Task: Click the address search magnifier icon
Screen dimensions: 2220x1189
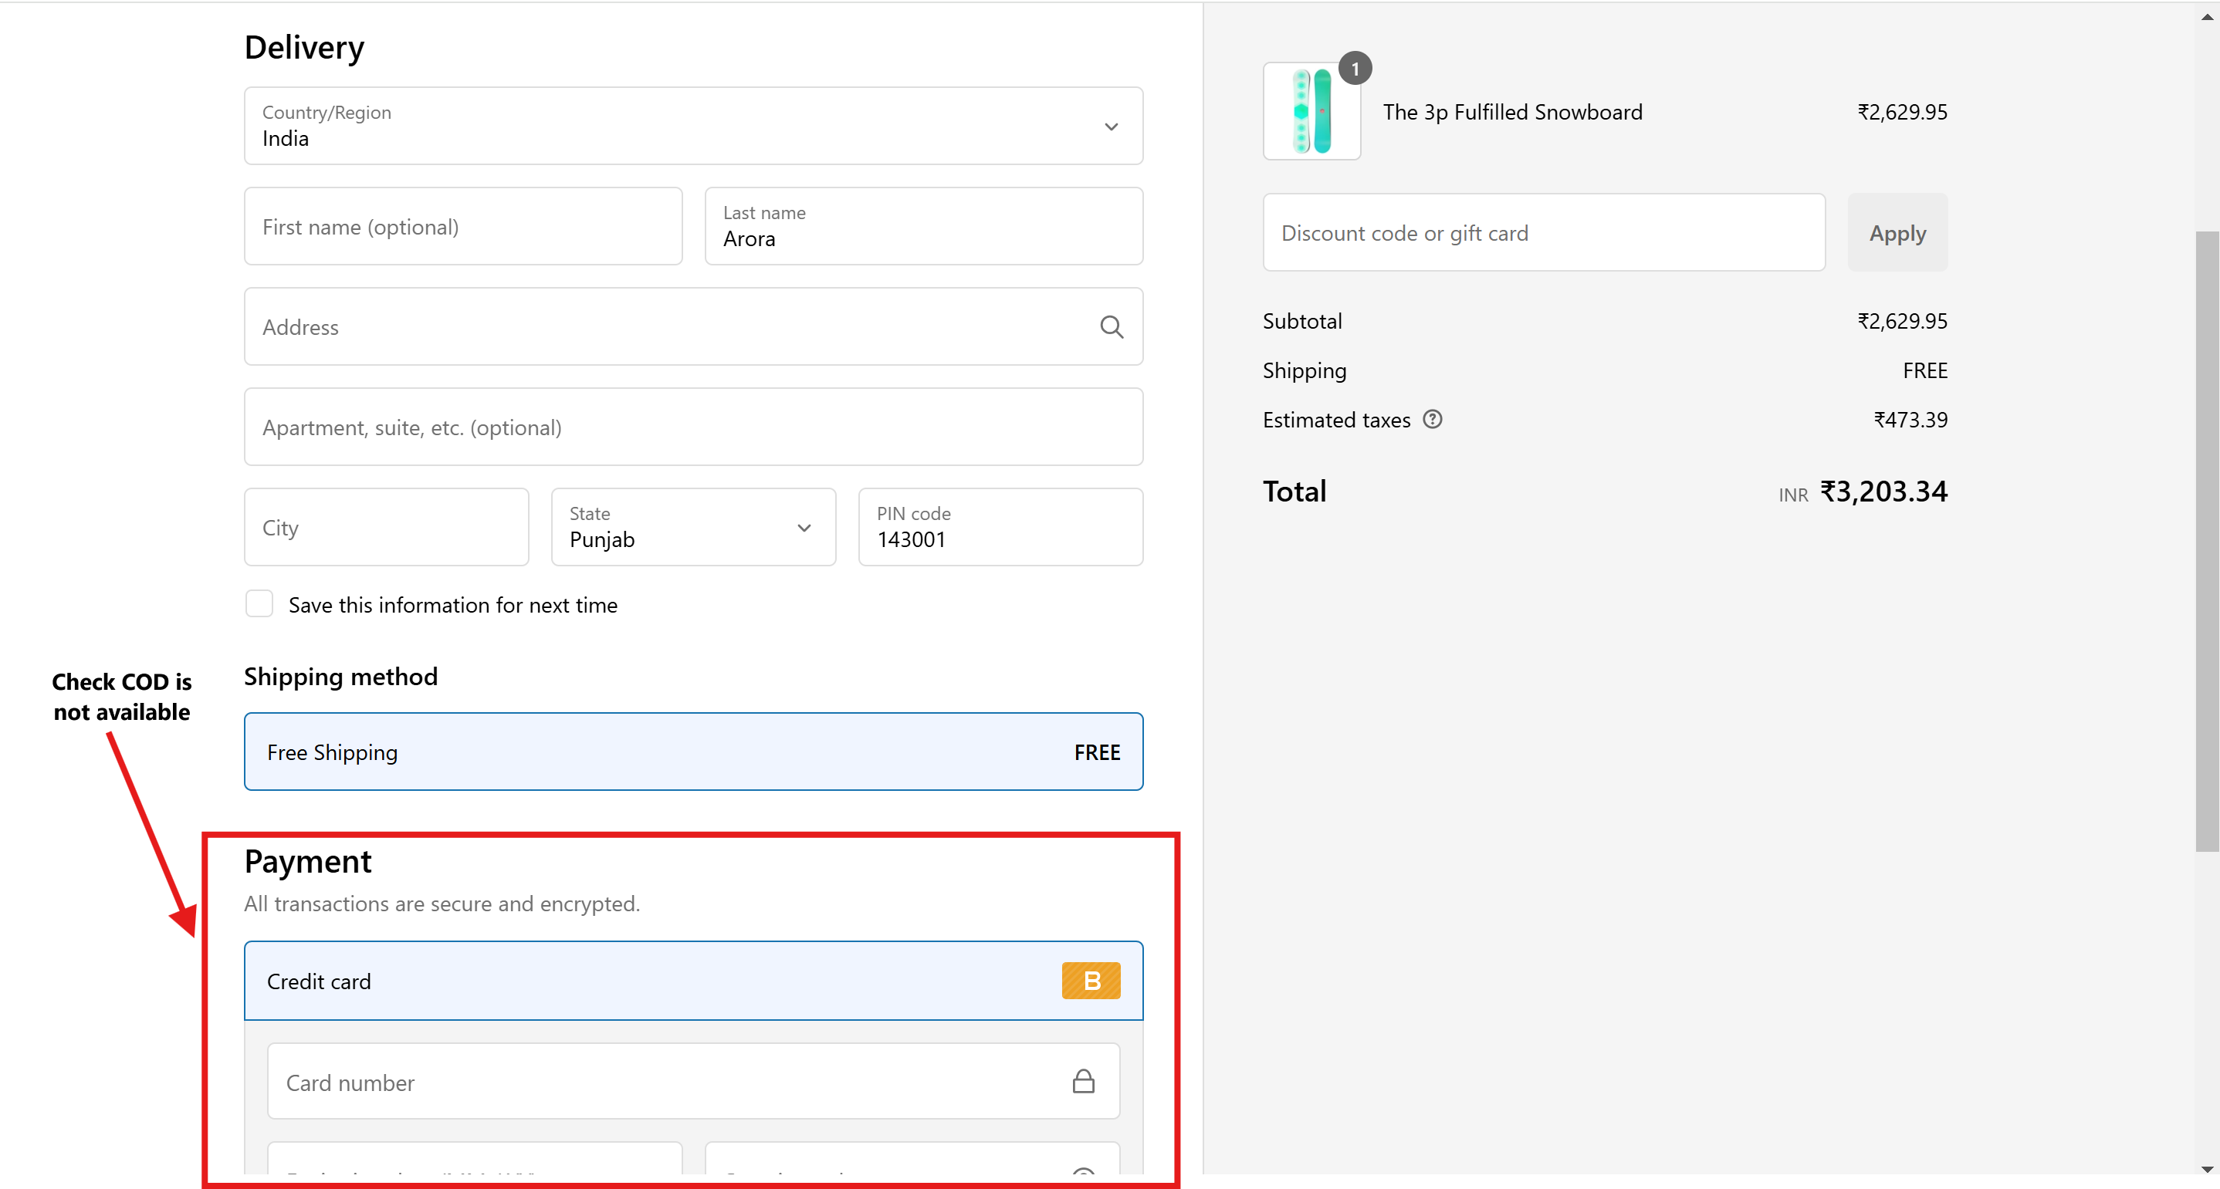Action: point(1111,327)
